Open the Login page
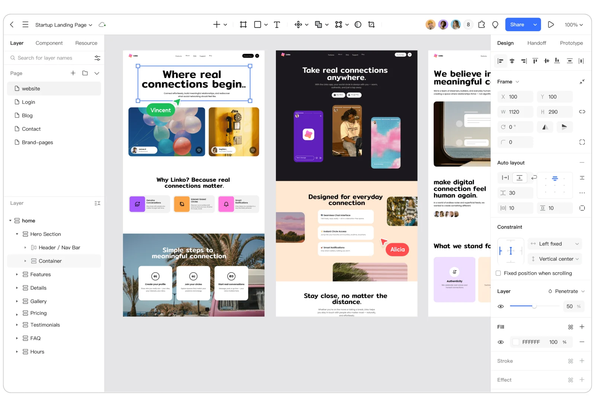 54,102
